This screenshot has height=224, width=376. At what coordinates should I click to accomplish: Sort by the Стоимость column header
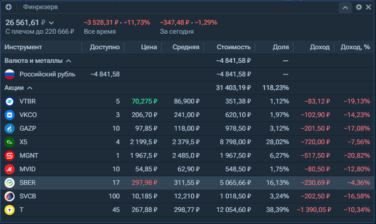pos(234,47)
